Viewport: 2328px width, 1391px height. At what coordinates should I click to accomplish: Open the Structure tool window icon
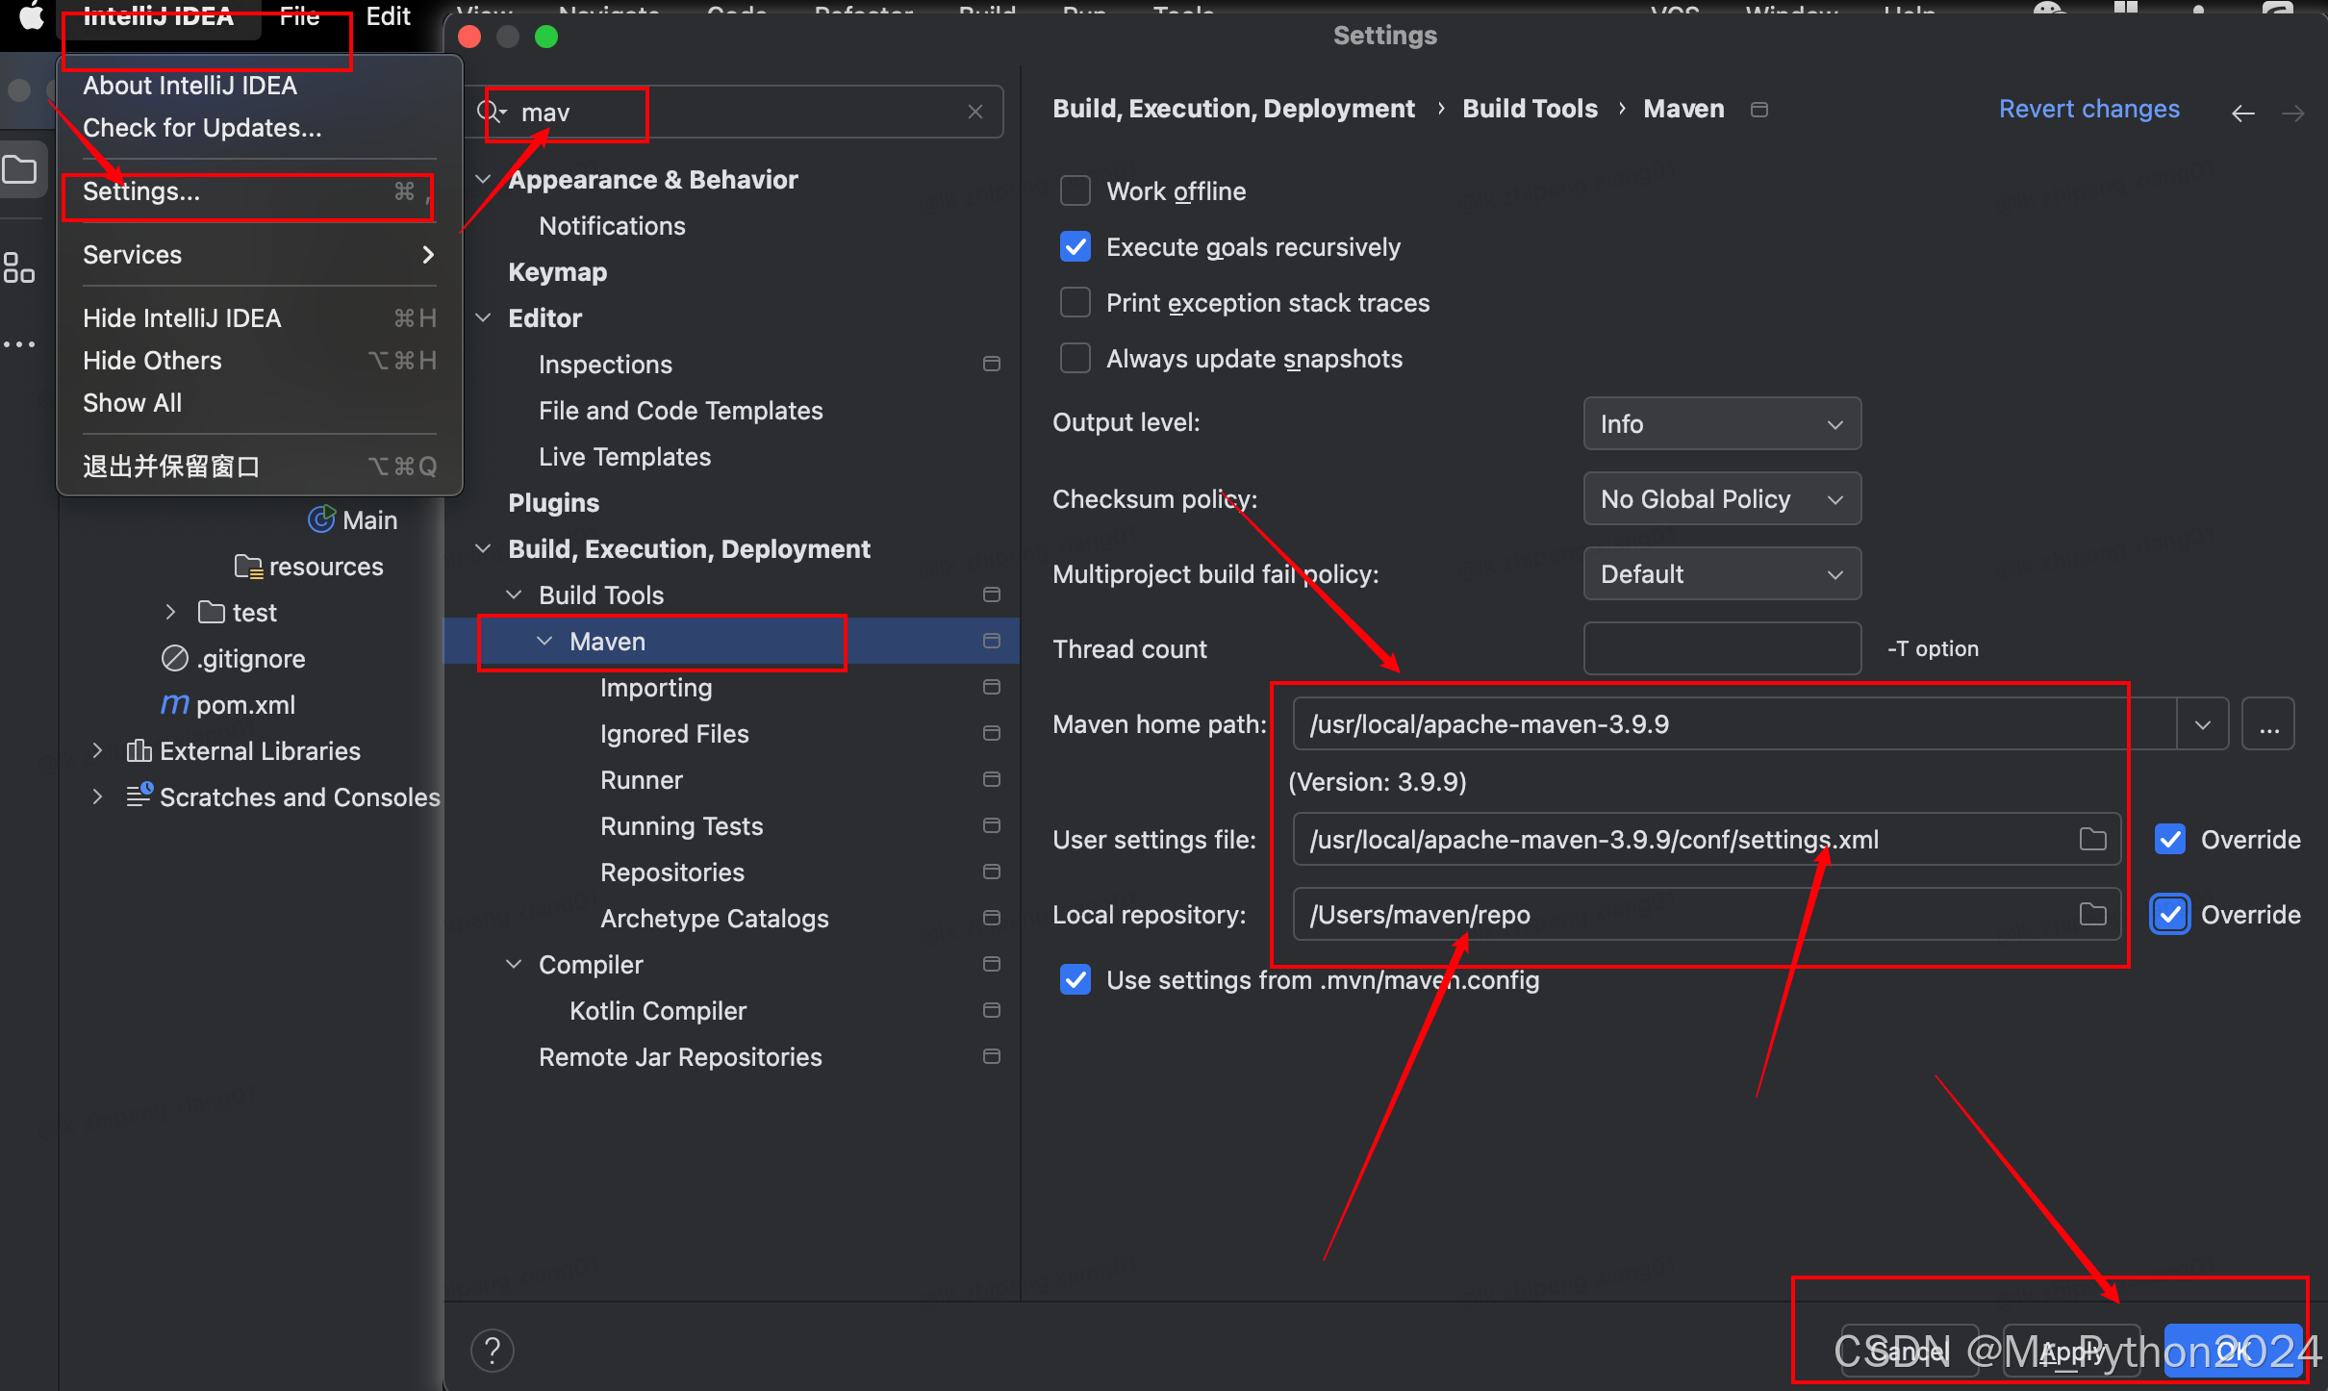coord(18,266)
